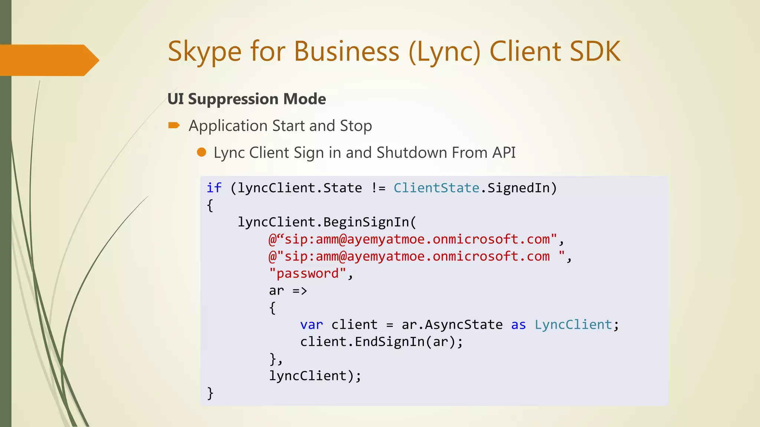The width and height of the screenshot is (760, 427).
Task: Click the 'ar =>' lambda line
Action: click(288, 291)
